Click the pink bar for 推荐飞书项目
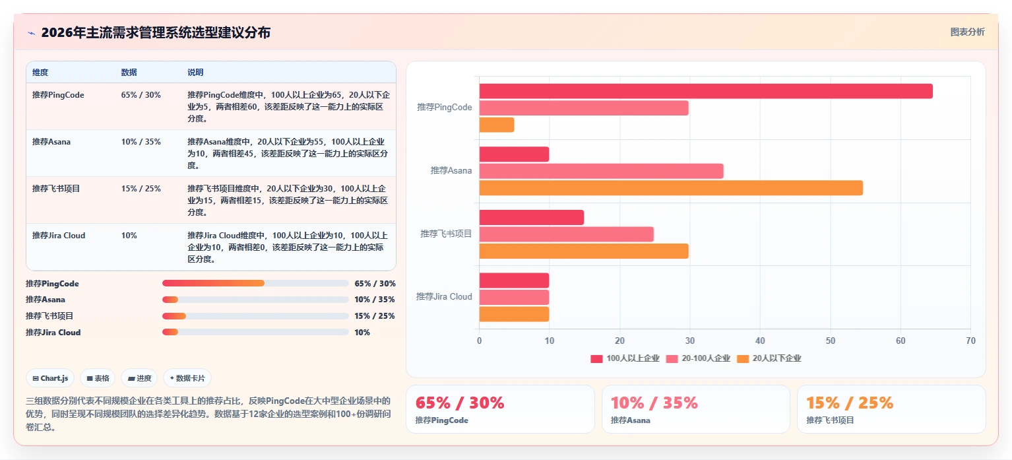Viewport: 1012px width, 460px height. click(567, 234)
